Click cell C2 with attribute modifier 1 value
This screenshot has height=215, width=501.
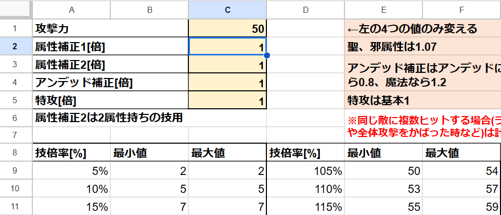tap(227, 46)
